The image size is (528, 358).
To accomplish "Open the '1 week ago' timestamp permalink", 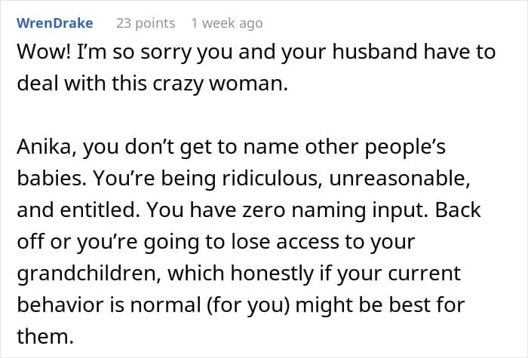I will coord(226,23).
